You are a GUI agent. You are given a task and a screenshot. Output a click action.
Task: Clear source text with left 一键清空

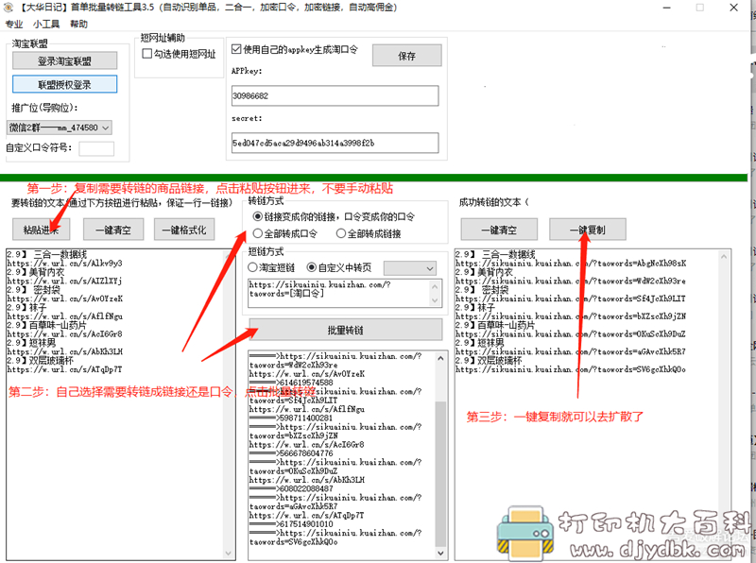click(113, 230)
